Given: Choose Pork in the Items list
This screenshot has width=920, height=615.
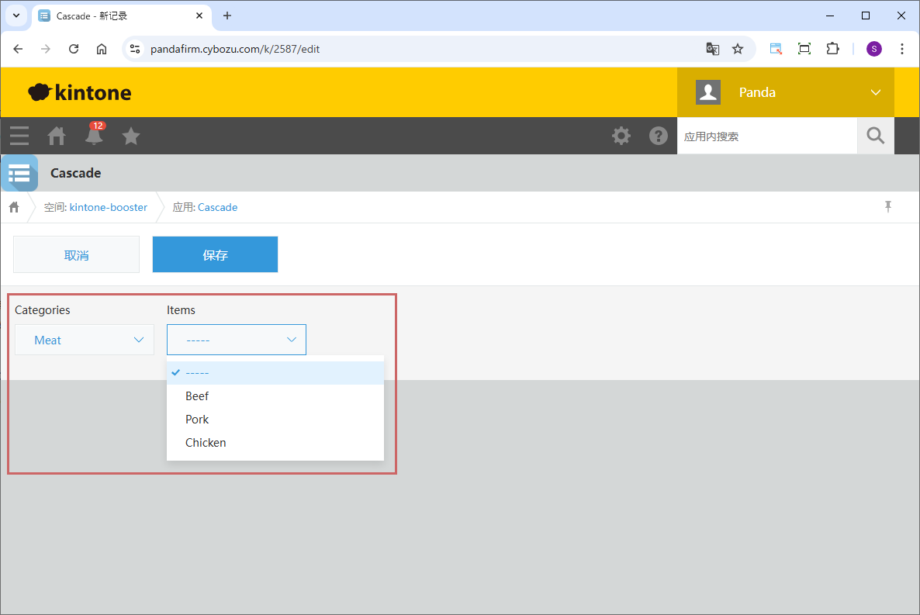Looking at the screenshot, I should pyautogui.click(x=197, y=420).
